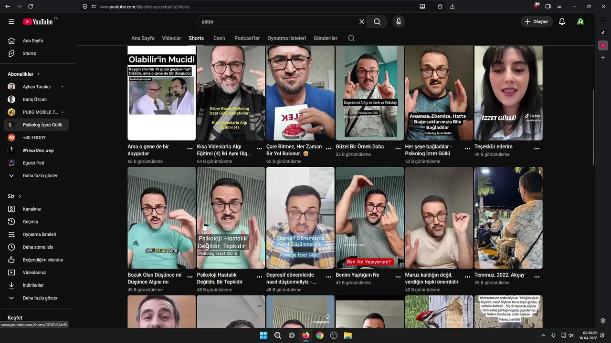Open Chrome from the taskbar
611x343 pixels.
coord(320,335)
